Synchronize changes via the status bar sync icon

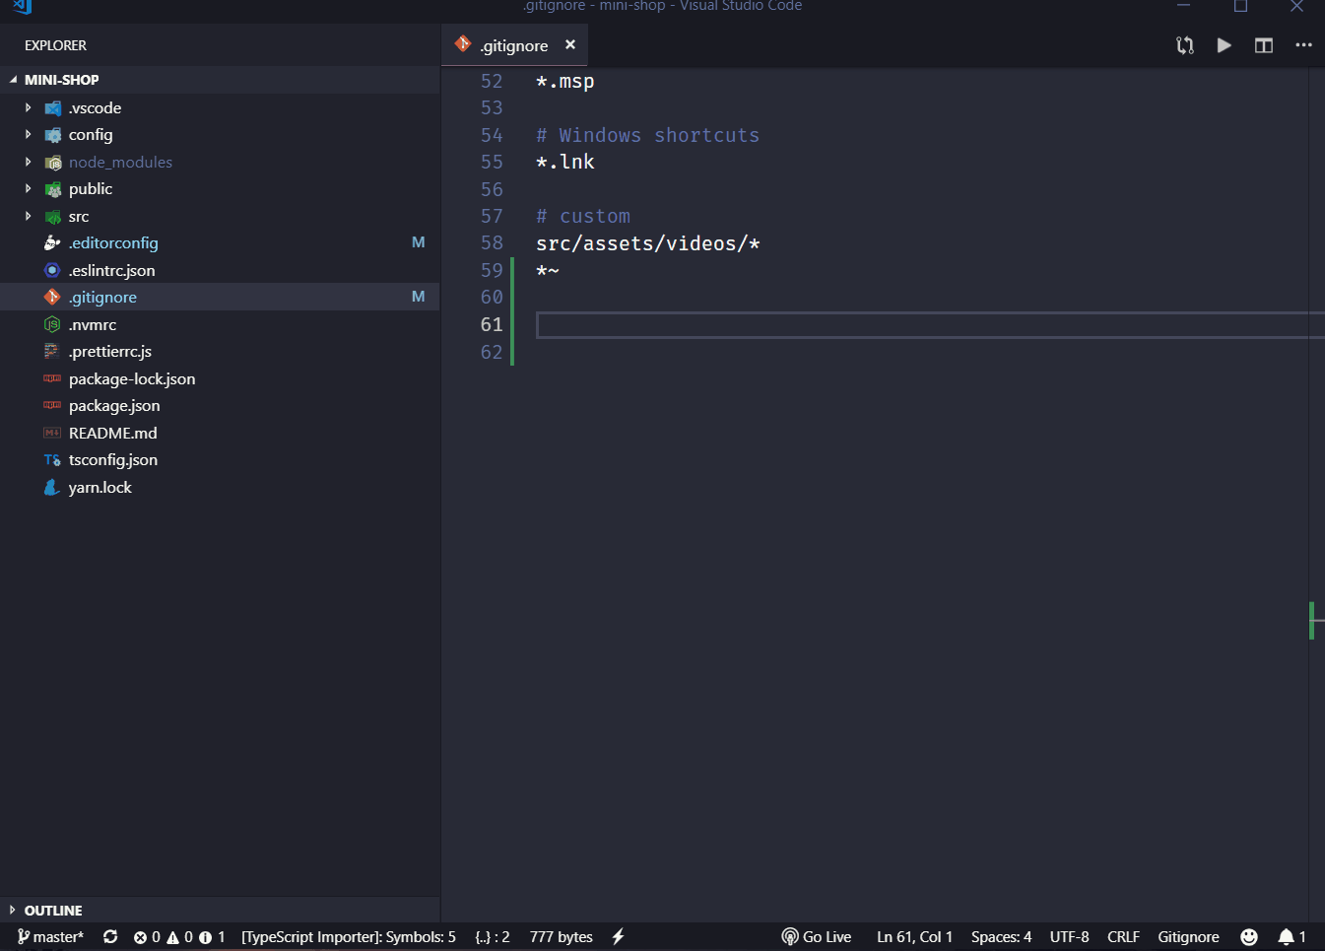pos(110,936)
